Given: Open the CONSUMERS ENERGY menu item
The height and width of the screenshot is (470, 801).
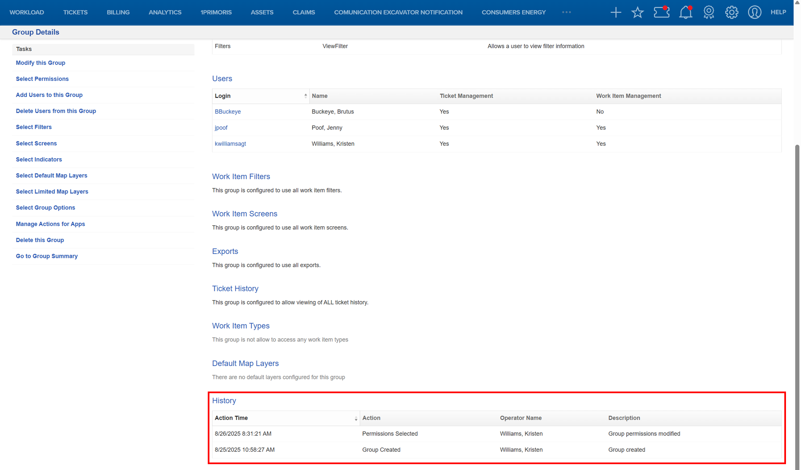Looking at the screenshot, I should point(514,13).
